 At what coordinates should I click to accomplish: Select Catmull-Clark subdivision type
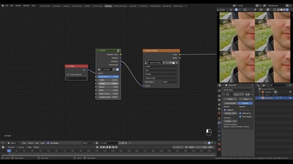click(x=231, y=103)
